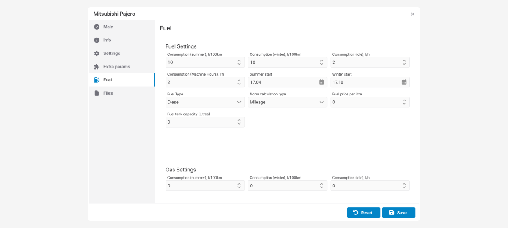Switch to the Files tab
Screen dimensions: 508x228
coord(108,93)
